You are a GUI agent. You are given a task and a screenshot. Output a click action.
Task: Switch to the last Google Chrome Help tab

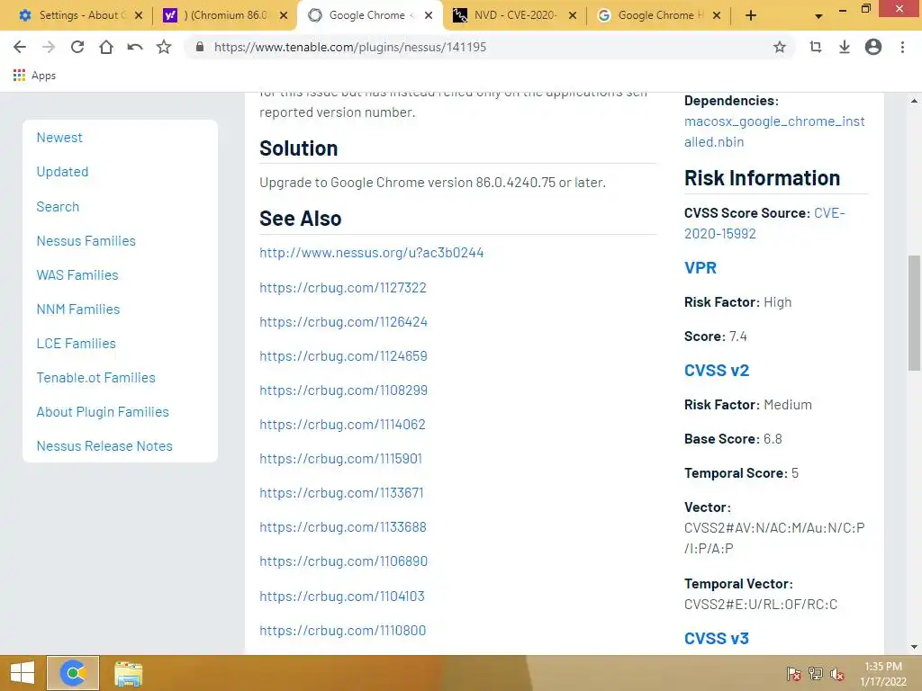point(658,15)
